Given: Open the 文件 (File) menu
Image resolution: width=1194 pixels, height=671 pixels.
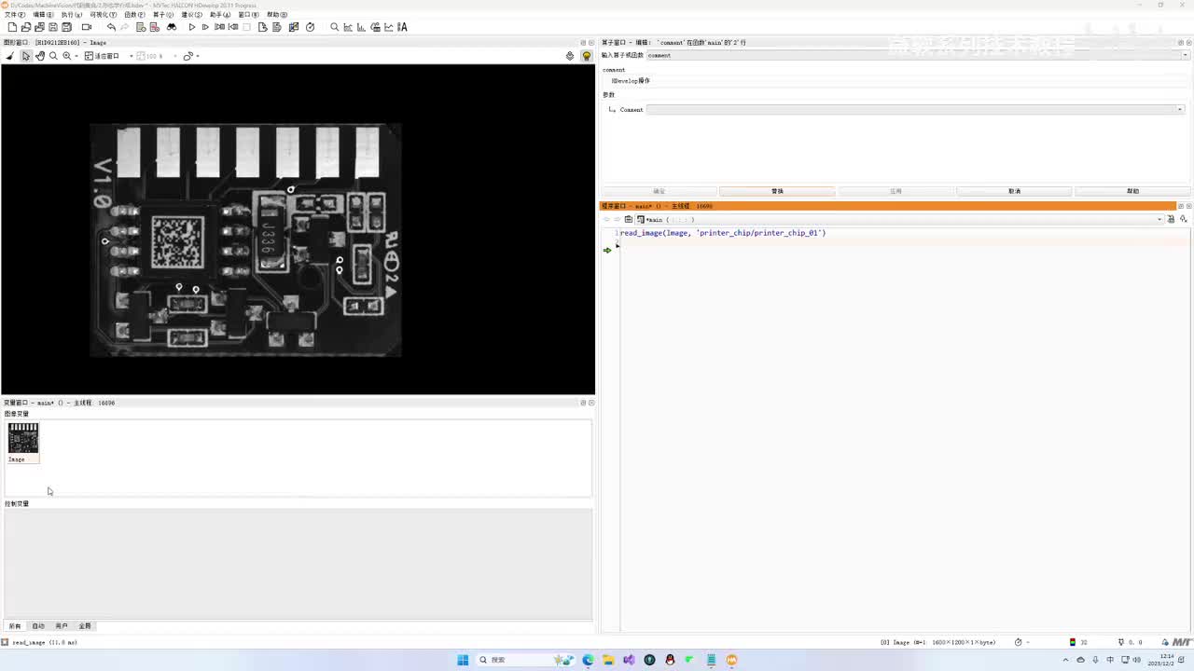Looking at the screenshot, I should tap(15, 15).
